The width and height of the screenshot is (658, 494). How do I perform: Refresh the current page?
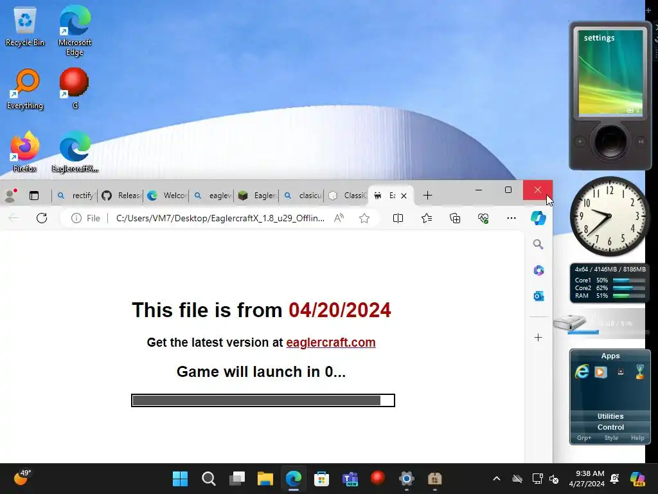(x=42, y=218)
